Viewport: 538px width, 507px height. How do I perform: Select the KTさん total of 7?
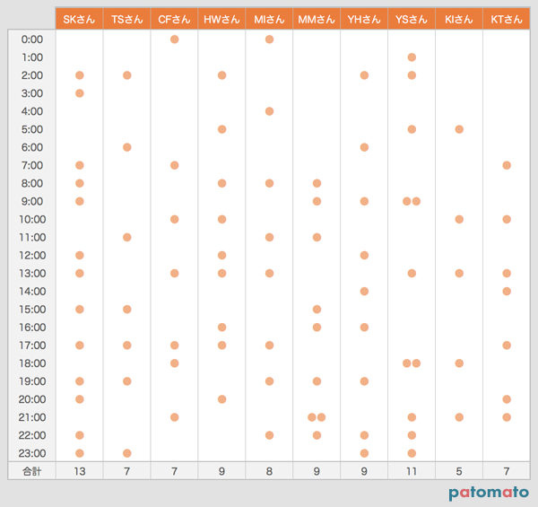pos(507,471)
